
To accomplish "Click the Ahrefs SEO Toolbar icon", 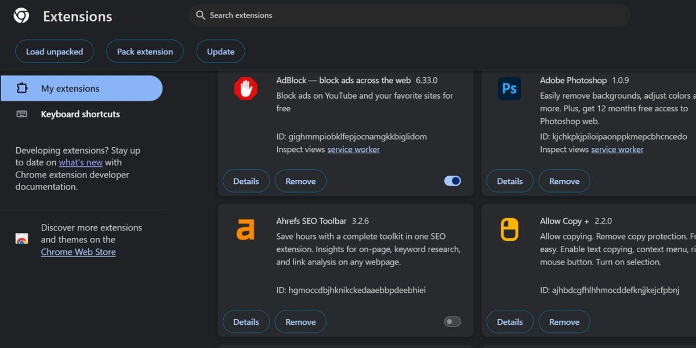I will pyautogui.click(x=246, y=230).
